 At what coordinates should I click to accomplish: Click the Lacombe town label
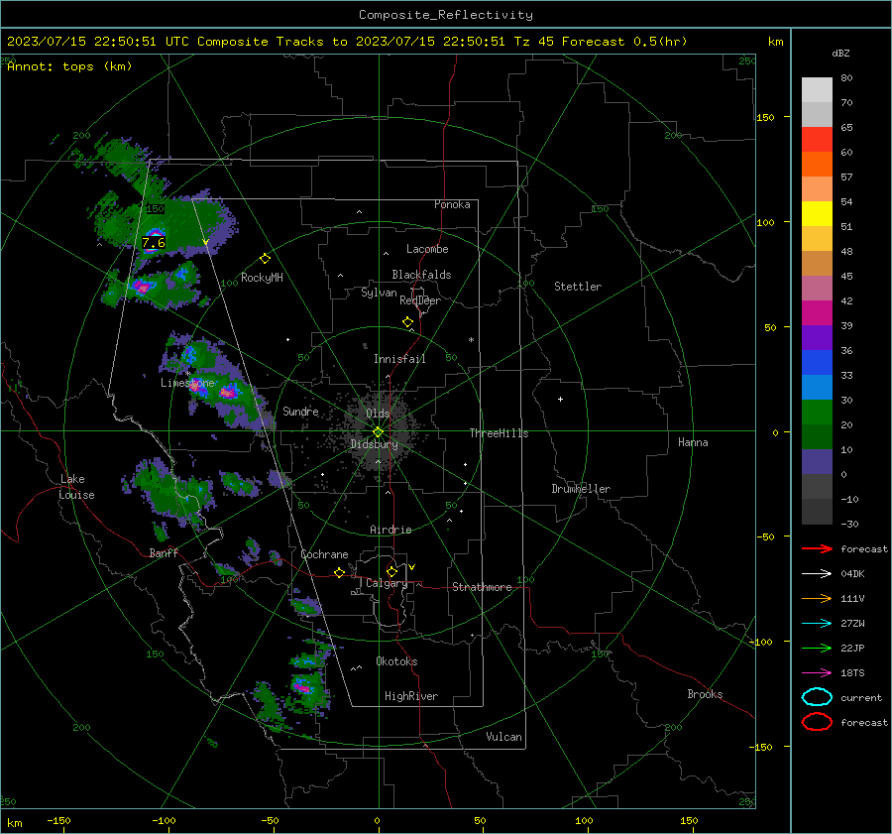point(427,249)
